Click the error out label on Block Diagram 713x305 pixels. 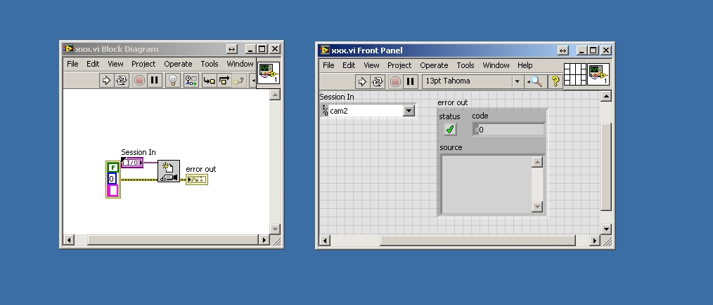tap(201, 169)
